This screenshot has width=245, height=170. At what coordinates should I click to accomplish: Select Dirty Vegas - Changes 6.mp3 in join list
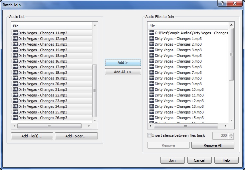point(188,67)
